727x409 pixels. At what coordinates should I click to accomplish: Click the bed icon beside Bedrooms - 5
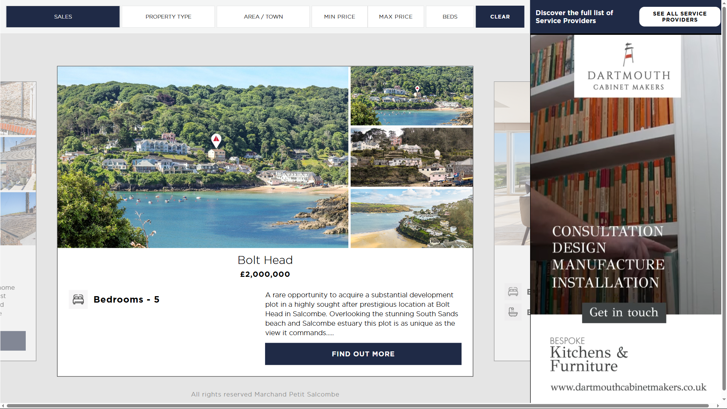78,300
